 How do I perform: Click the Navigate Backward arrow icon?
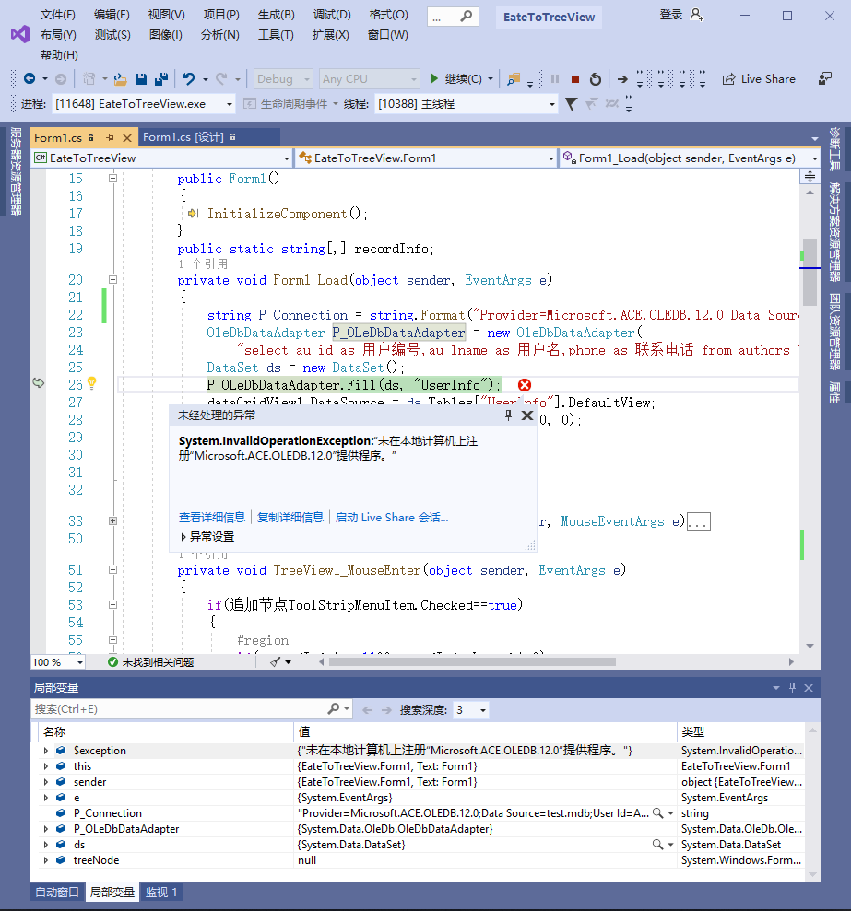[x=30, y=78]
